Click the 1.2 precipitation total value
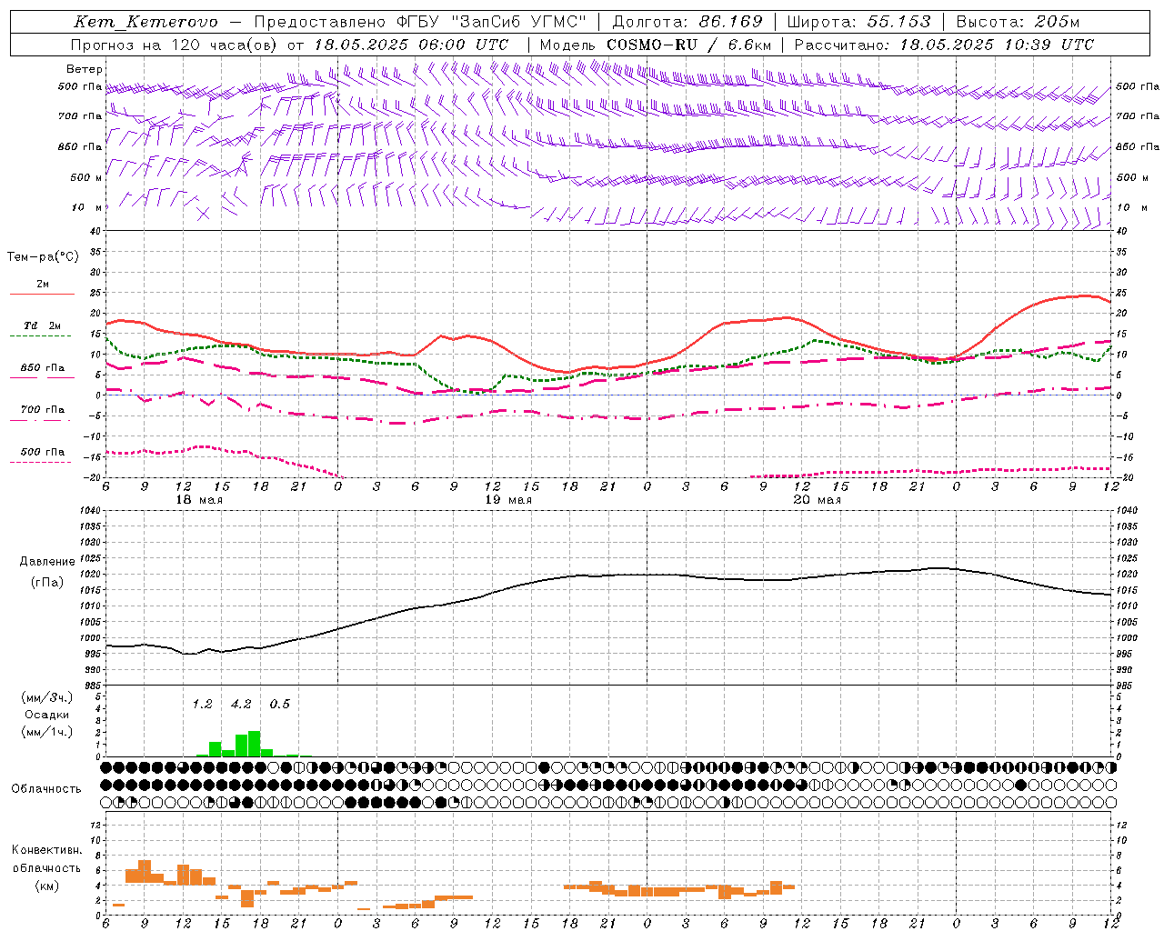 202,705
